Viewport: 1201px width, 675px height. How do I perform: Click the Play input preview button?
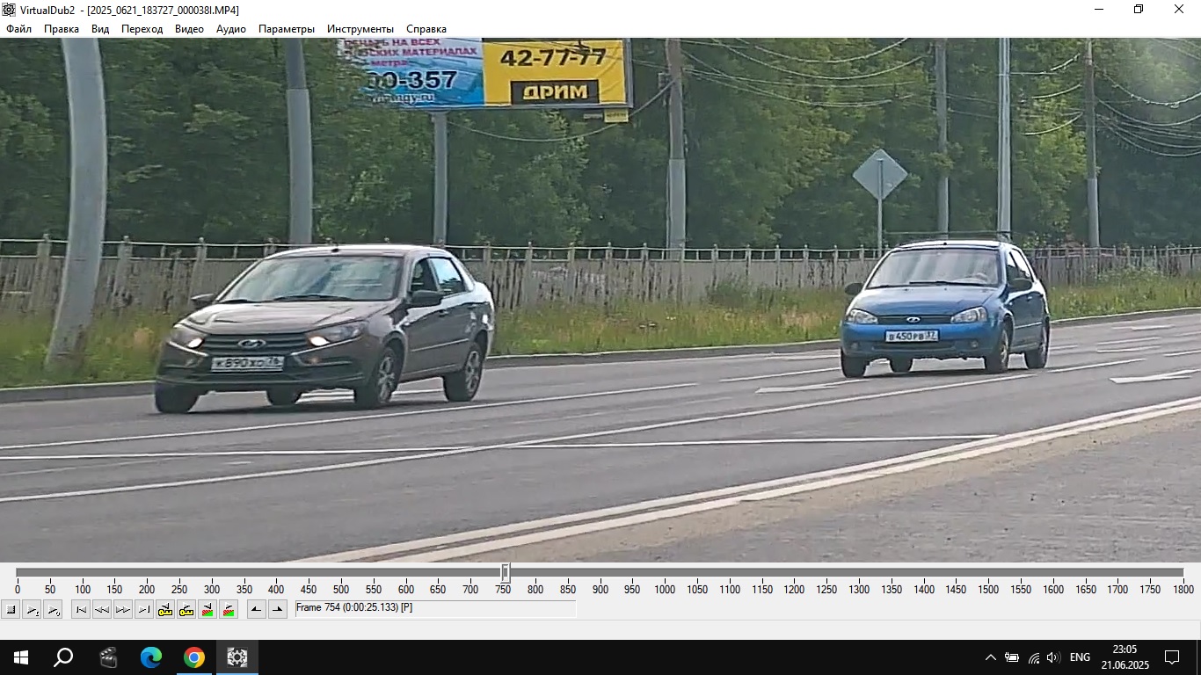[32, 609]
